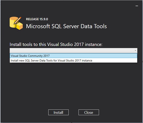Select Visual Studio Community 2017 from the list
The image size is (143, 123).
[x=30, y=56]
